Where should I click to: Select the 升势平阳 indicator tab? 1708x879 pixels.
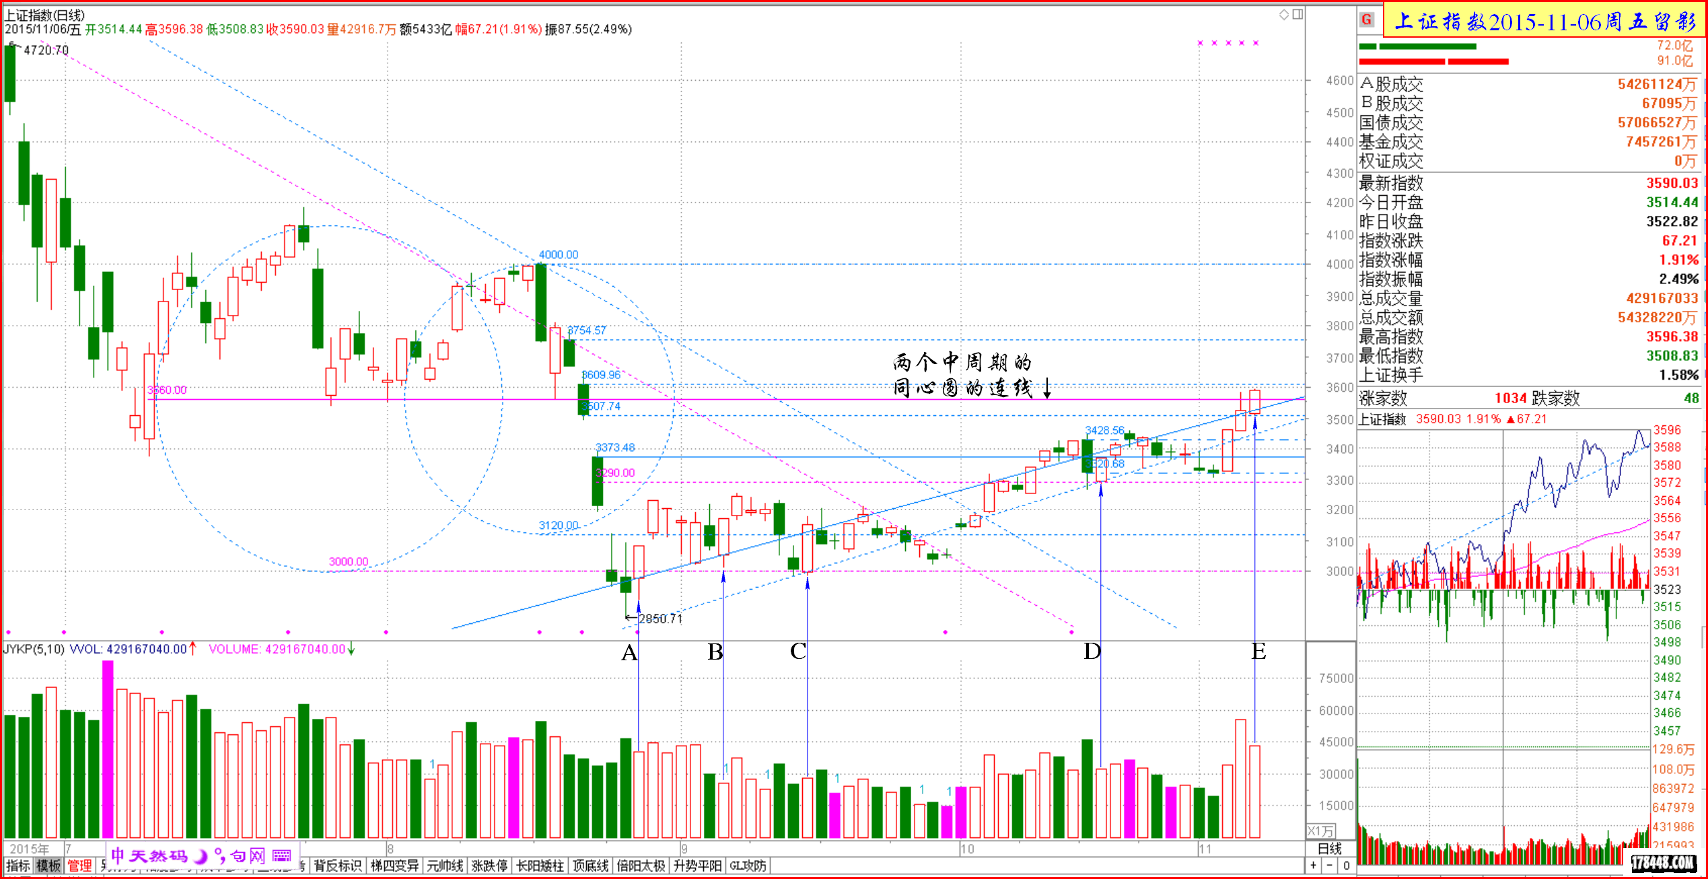pyautogui.click(x=698, y=866)
